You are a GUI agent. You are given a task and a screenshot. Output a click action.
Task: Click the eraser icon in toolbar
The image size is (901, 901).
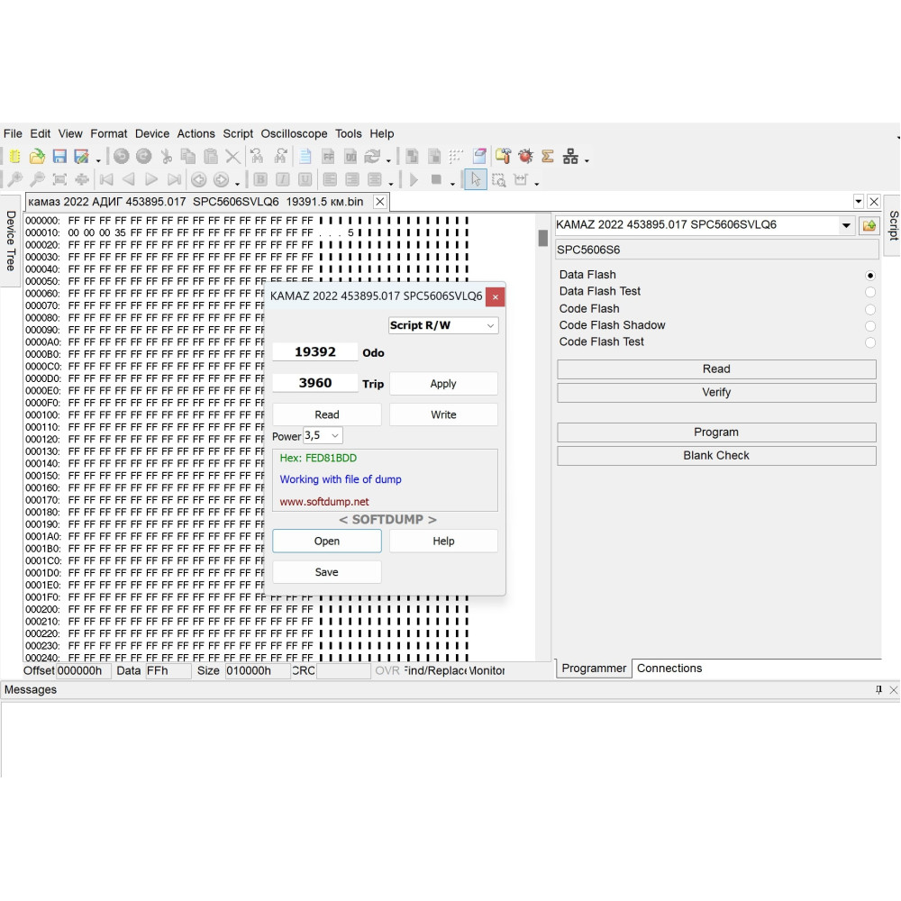(479, 156)
